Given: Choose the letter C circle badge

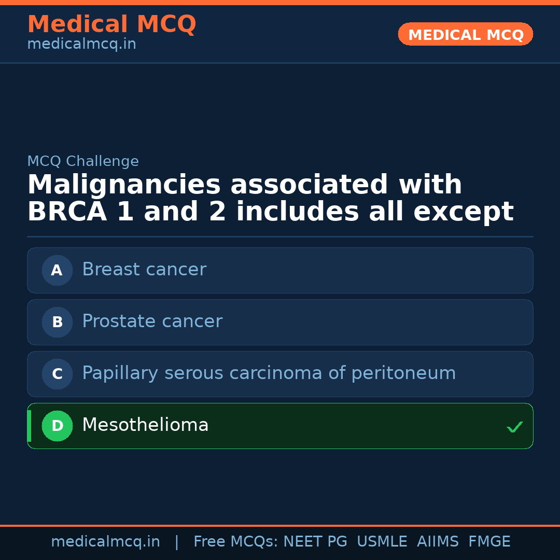Looking at the screenshot, I should 57,374.
